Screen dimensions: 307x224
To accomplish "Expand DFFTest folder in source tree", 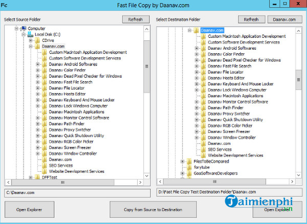I will coord(31,177).
